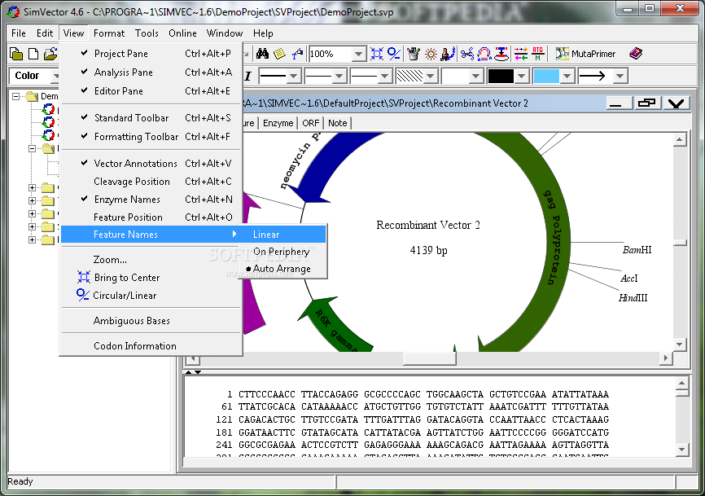
Task: Click the scissors toolbar icon
Action: point(467,54)
